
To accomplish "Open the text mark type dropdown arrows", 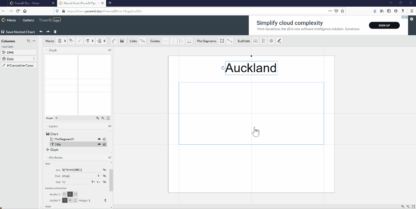I will click(93, 41).
